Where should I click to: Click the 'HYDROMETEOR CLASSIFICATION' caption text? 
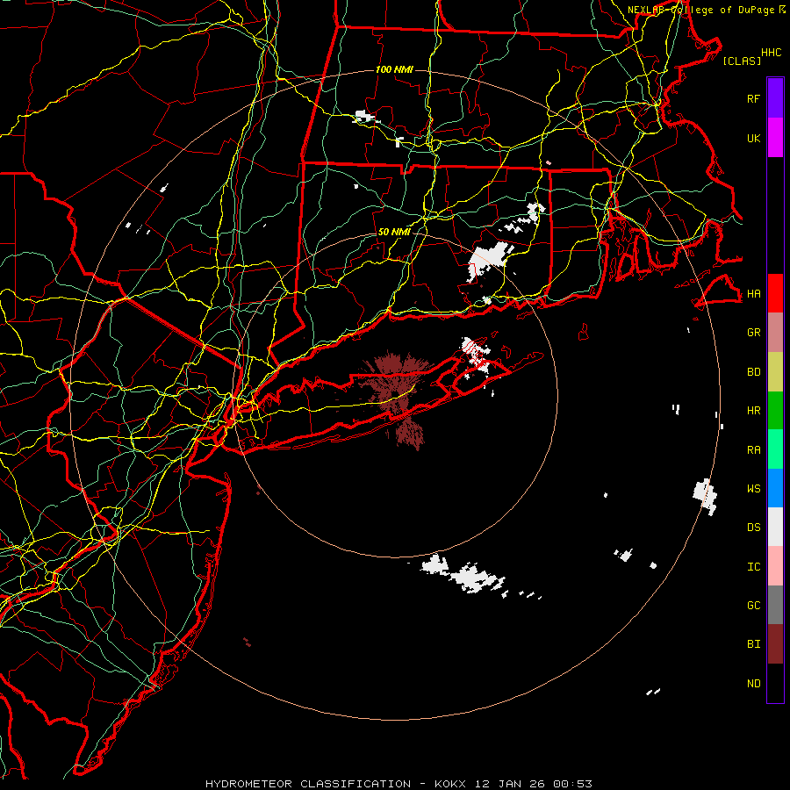coord(308,784)
